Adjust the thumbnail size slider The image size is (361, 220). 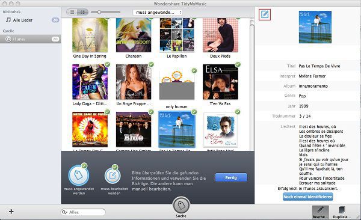click(99, 12)
